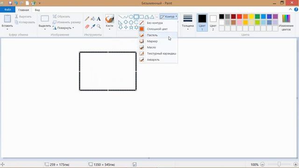Choose Масло outline option
The image size is (299, 168).
click(x=158, y=47)
